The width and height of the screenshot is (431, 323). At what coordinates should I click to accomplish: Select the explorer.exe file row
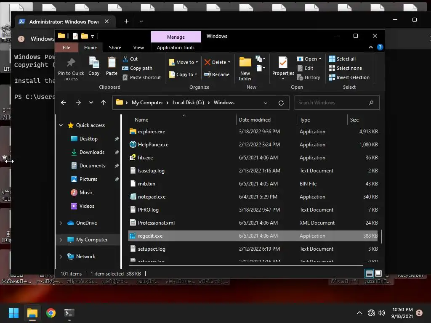point(253,132)
